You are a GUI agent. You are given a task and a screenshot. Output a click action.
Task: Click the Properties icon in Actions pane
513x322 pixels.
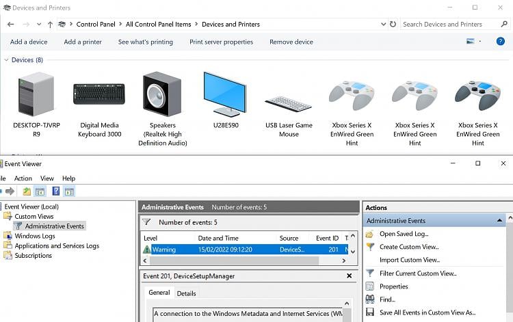[369, 286]
